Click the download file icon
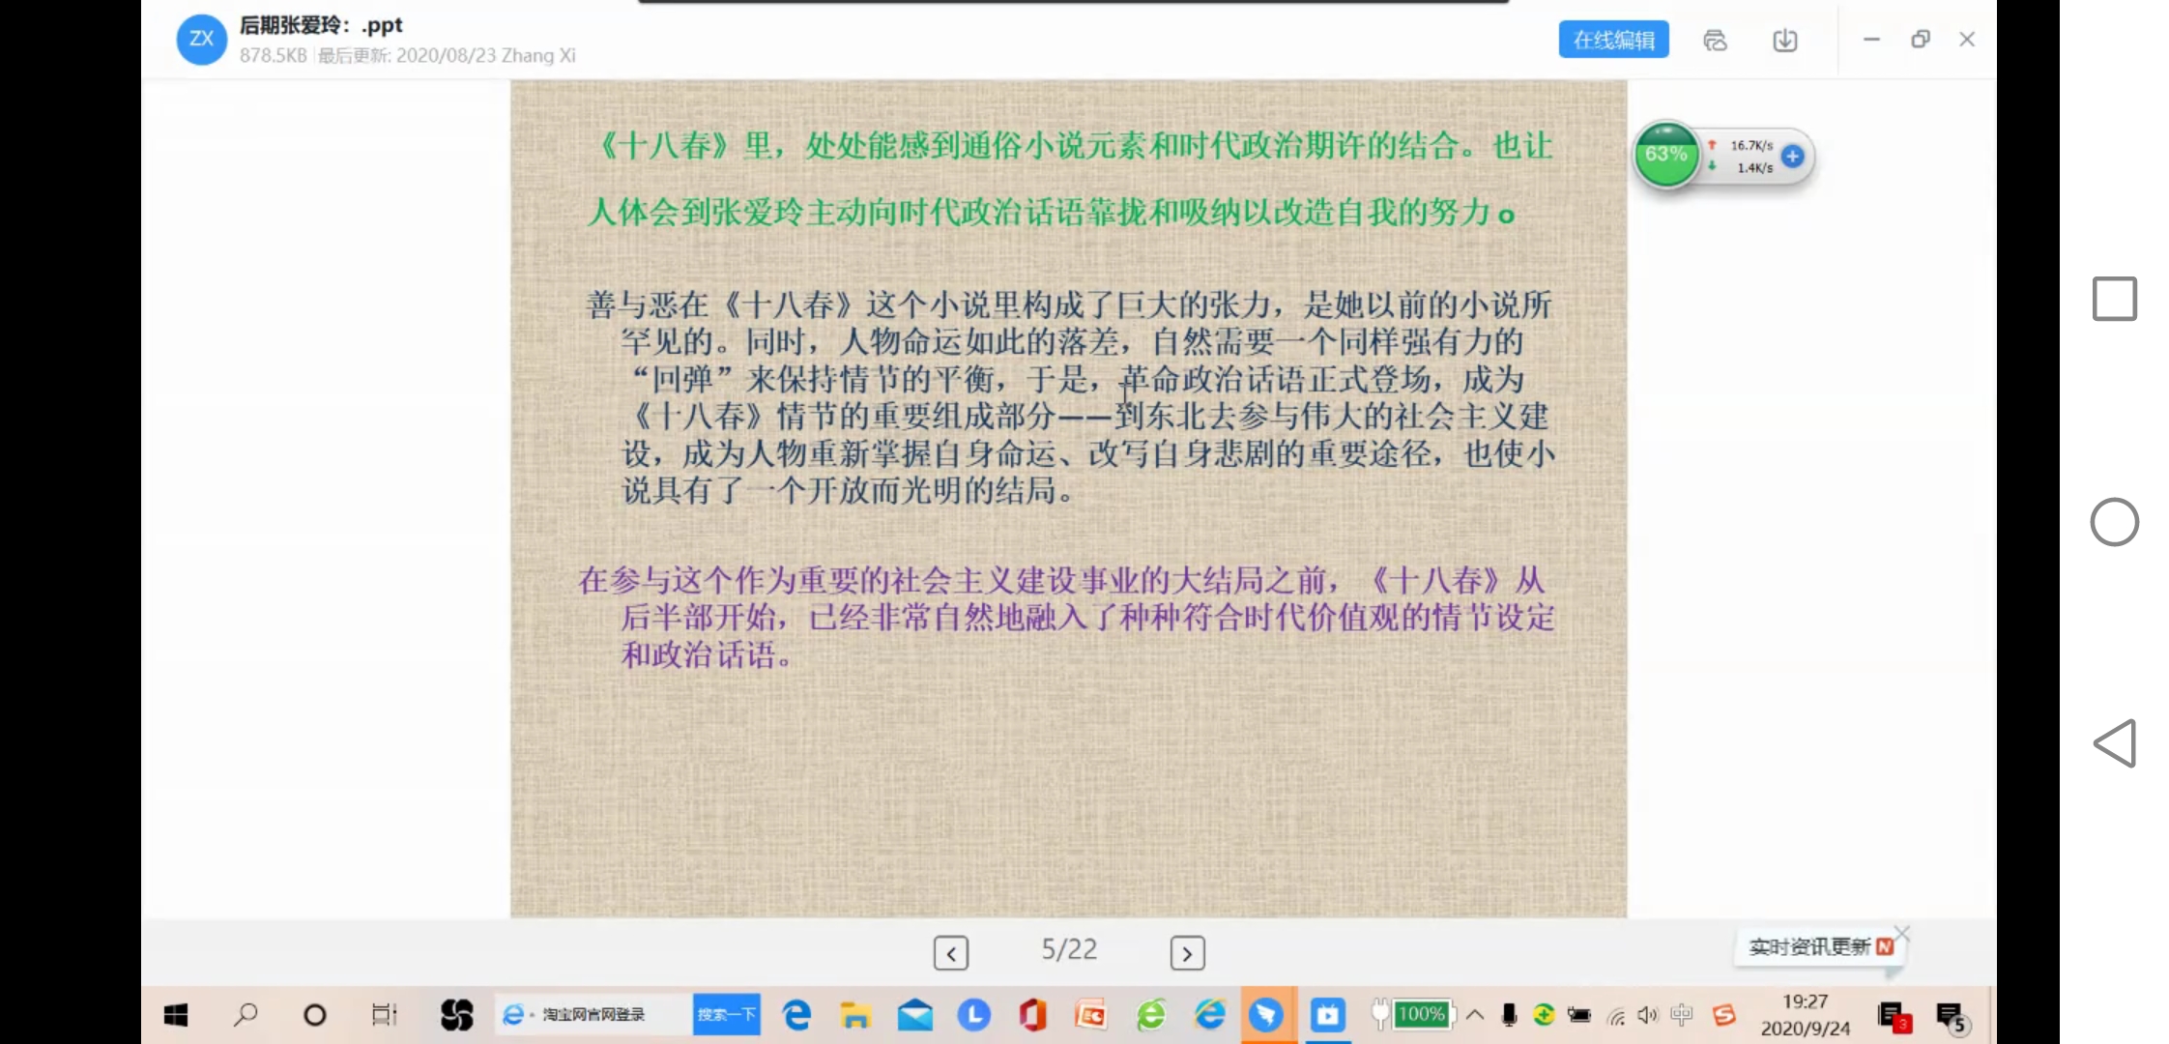This screenshot has width=2169, height=1044. tap(1784, 40)
